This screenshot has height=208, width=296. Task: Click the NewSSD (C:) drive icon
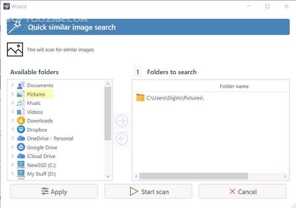21,165
